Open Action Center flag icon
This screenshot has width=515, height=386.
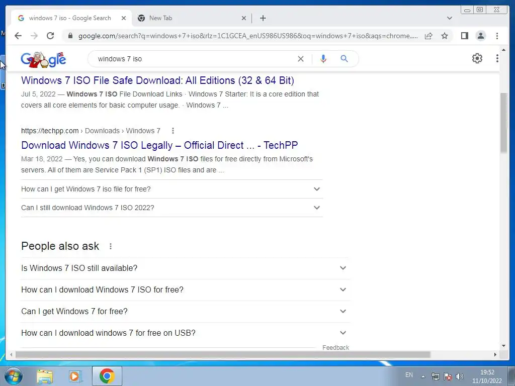pyautogui.click(x=447, y=376)
